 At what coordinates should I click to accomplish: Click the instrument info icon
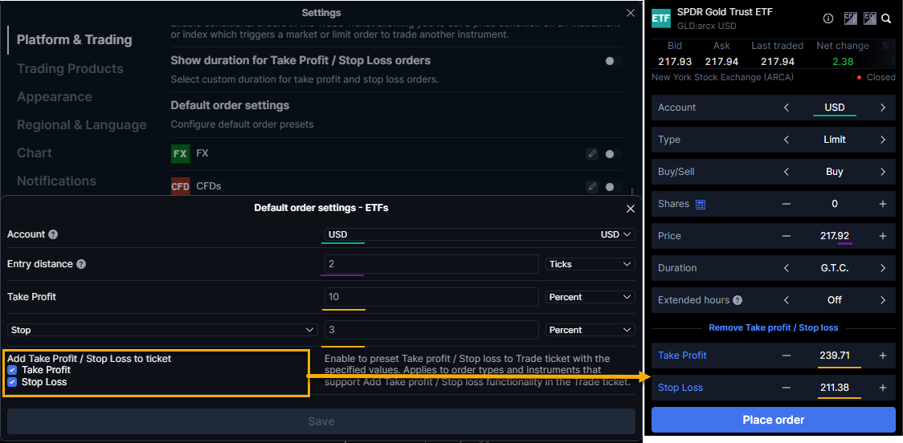pos(828,18)
